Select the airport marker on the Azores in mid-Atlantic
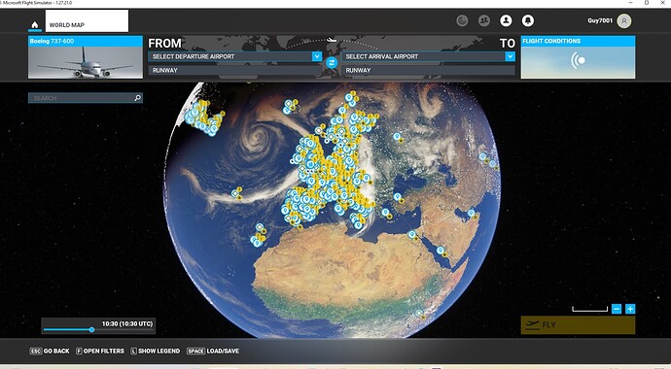This screenshot has height=369, width=671. (x=235, y=193)
